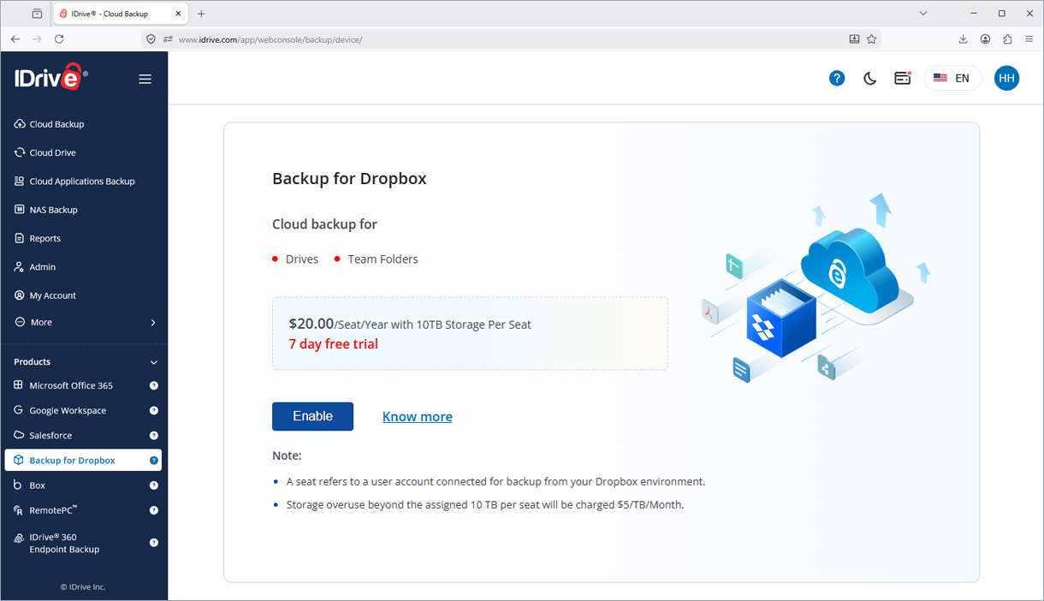1044x601 pixels.
Task: Click help icon next to Box
Action: 154,485
